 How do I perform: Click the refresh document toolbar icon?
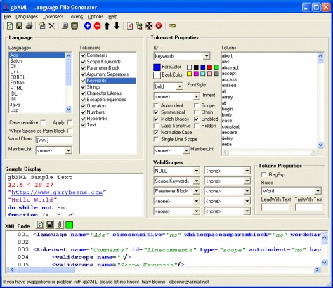pyautogui.click(x=10, y=26)
